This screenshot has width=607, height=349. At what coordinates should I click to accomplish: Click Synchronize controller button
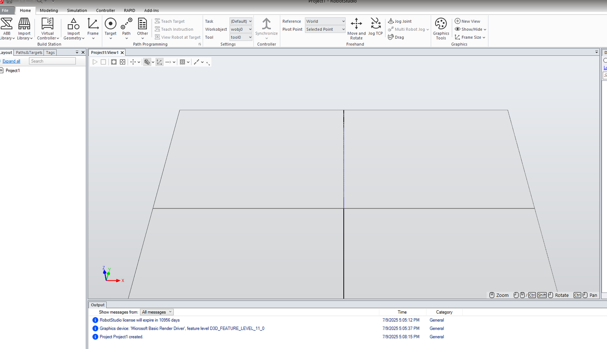266,29
